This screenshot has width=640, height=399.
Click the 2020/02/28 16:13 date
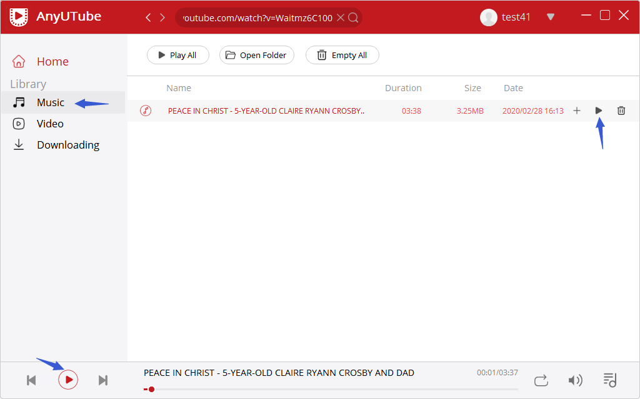(x=533, y=111)
